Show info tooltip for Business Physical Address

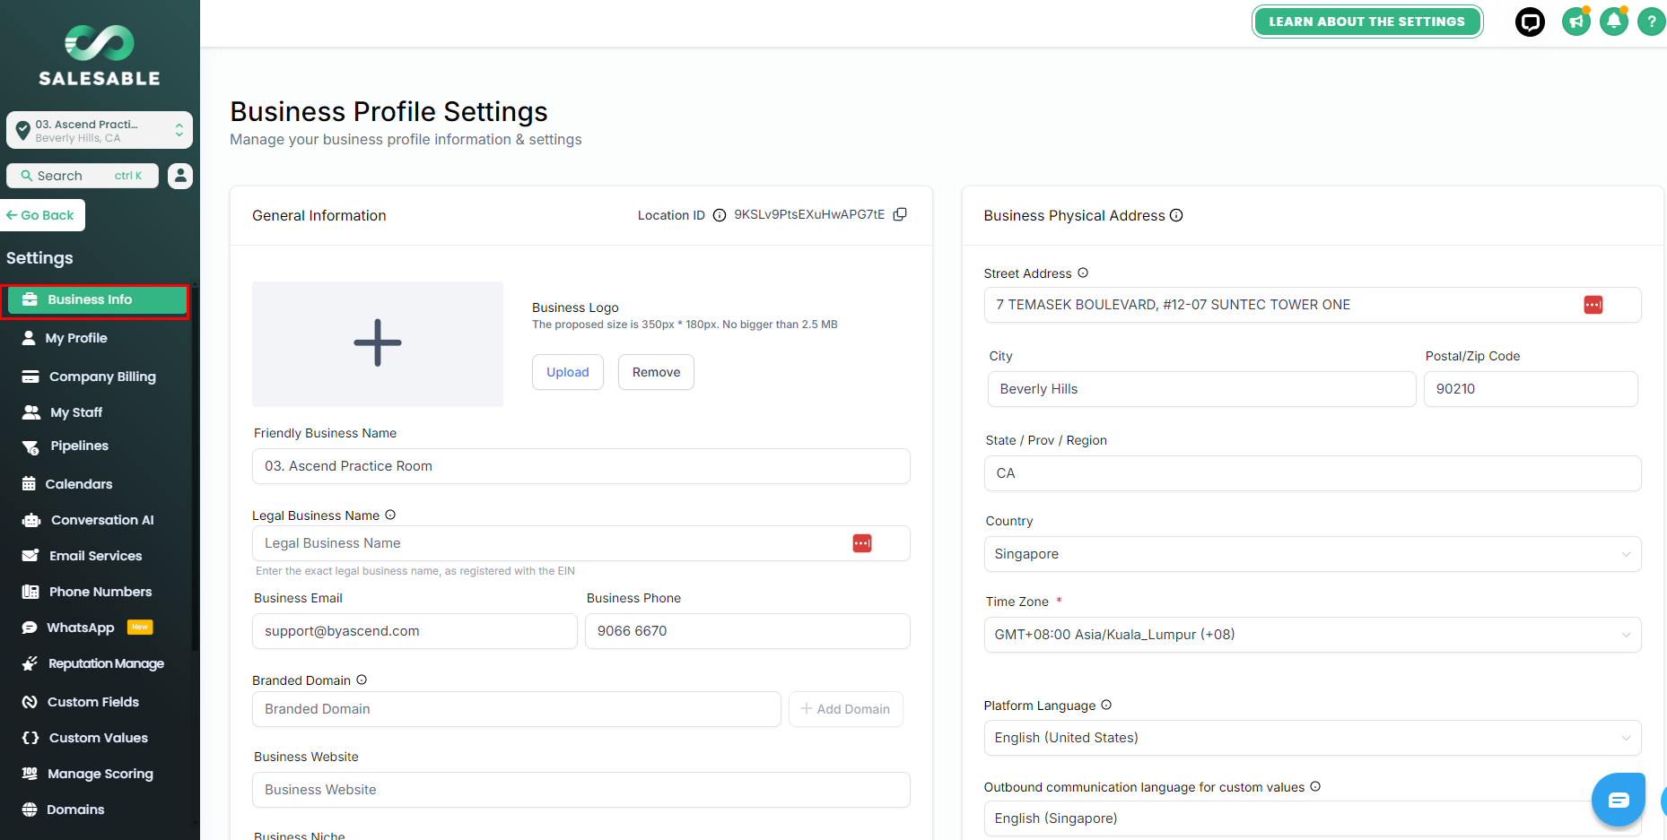click(1176, 215)
